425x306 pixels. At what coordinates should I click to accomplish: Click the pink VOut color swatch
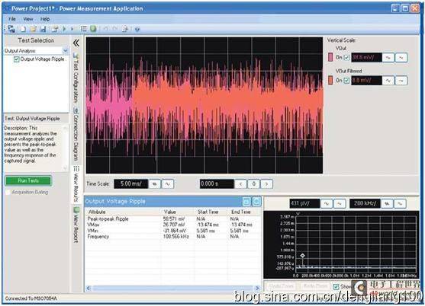click(x=330, y=57)
